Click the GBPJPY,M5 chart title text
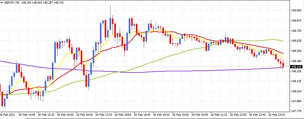This screenshot has width=304, height=119. coord(12,3)
